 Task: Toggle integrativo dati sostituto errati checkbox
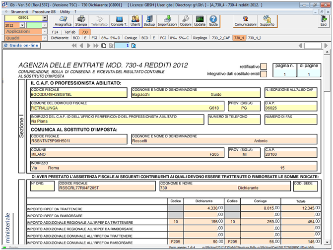coord(264,74)
